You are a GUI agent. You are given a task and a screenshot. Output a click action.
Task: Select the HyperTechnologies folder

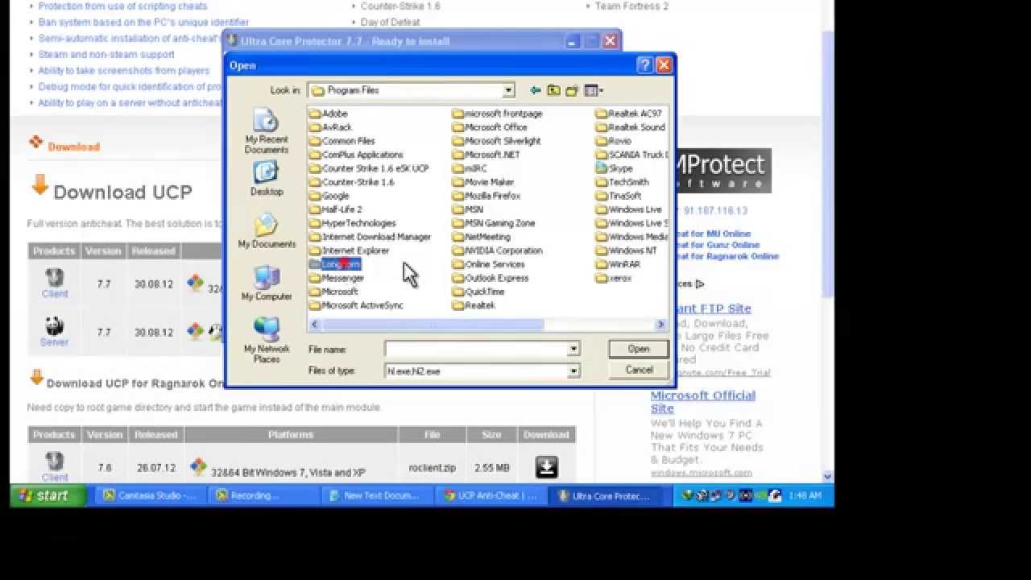pyautogui.click(x=353, y=223)
